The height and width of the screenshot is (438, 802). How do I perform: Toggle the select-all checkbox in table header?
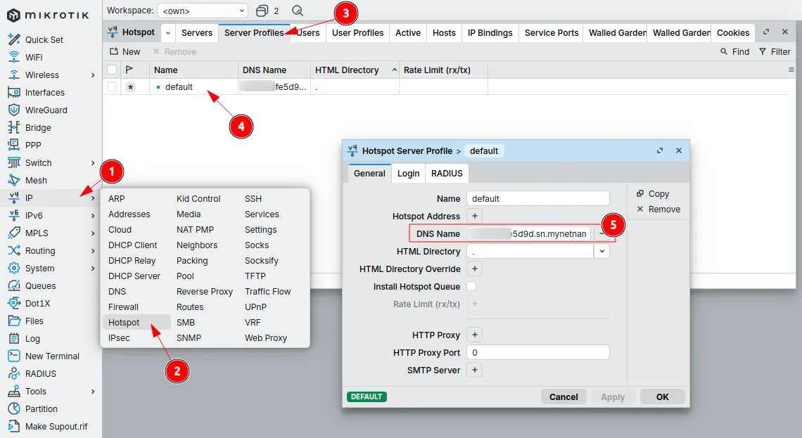[111, 70]
